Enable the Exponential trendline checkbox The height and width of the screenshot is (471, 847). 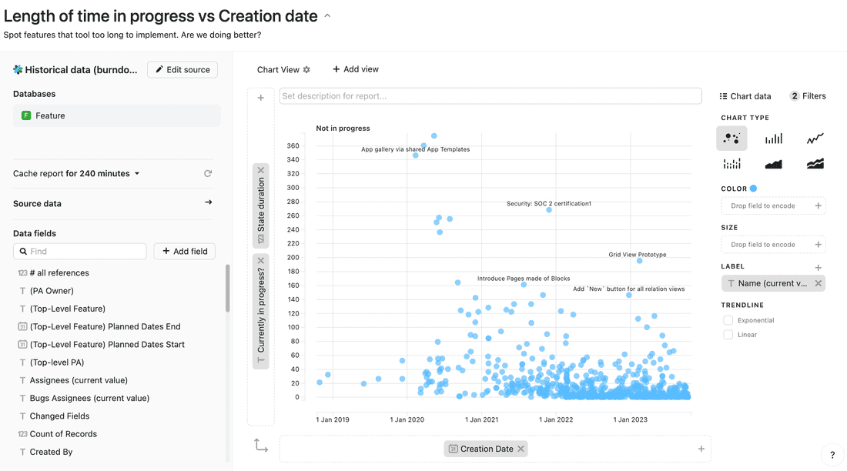tap(728, 320)
